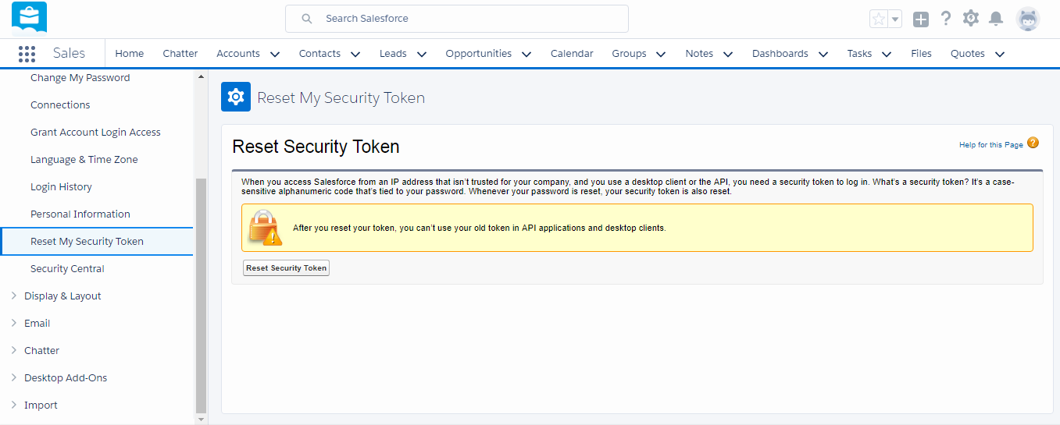1060x425 pixels.
Task: Click the sidebar scroll down arrow
Action: click(x=201, y=419)
